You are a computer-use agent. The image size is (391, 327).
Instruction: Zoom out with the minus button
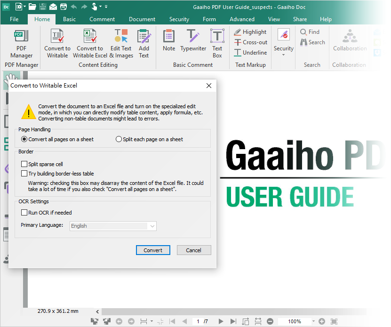(x=270, y=321)
